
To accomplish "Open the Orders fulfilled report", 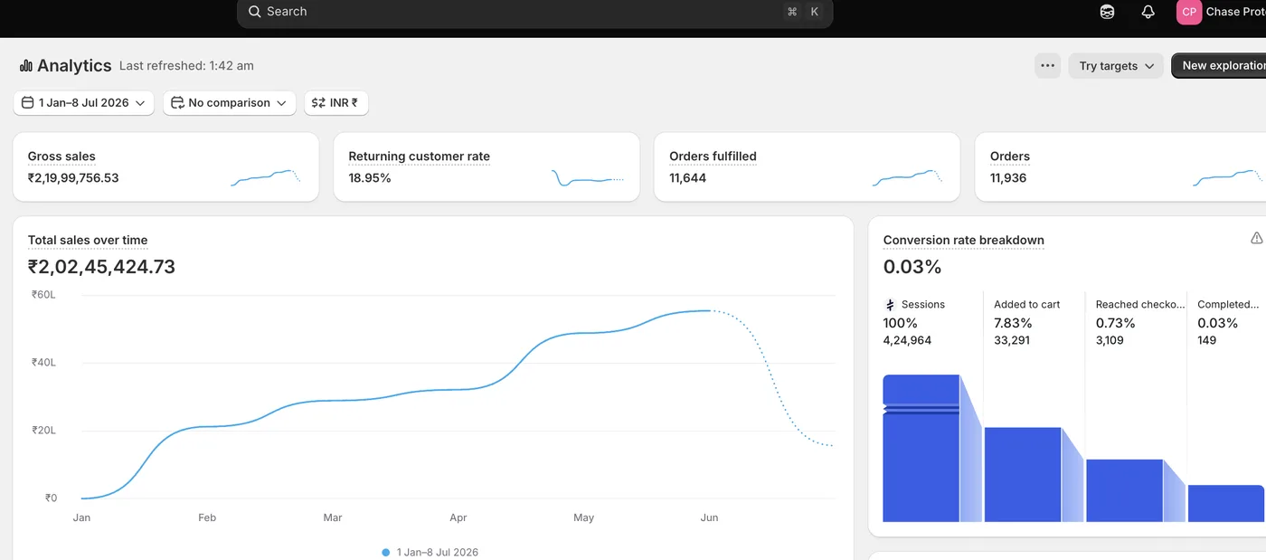I will click(807, 167).
